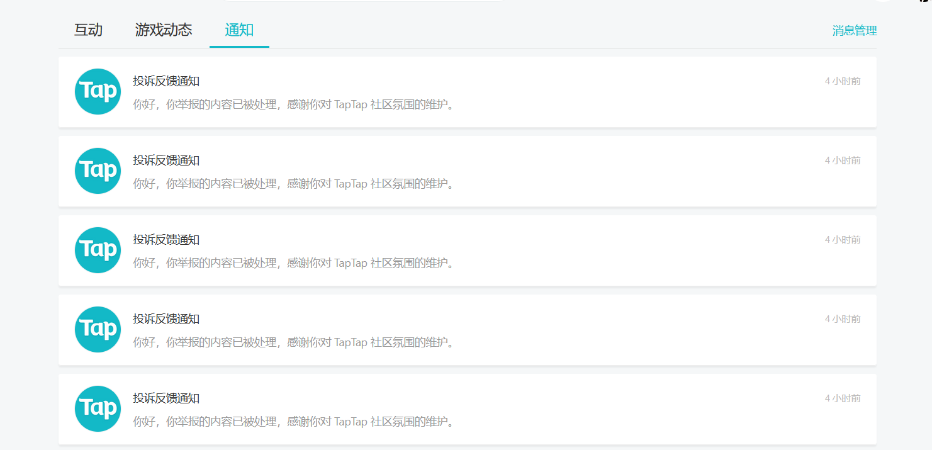Click the second notification's 你举报的内容已被处理 message text
932x450 pixels.
pos(293,184)
